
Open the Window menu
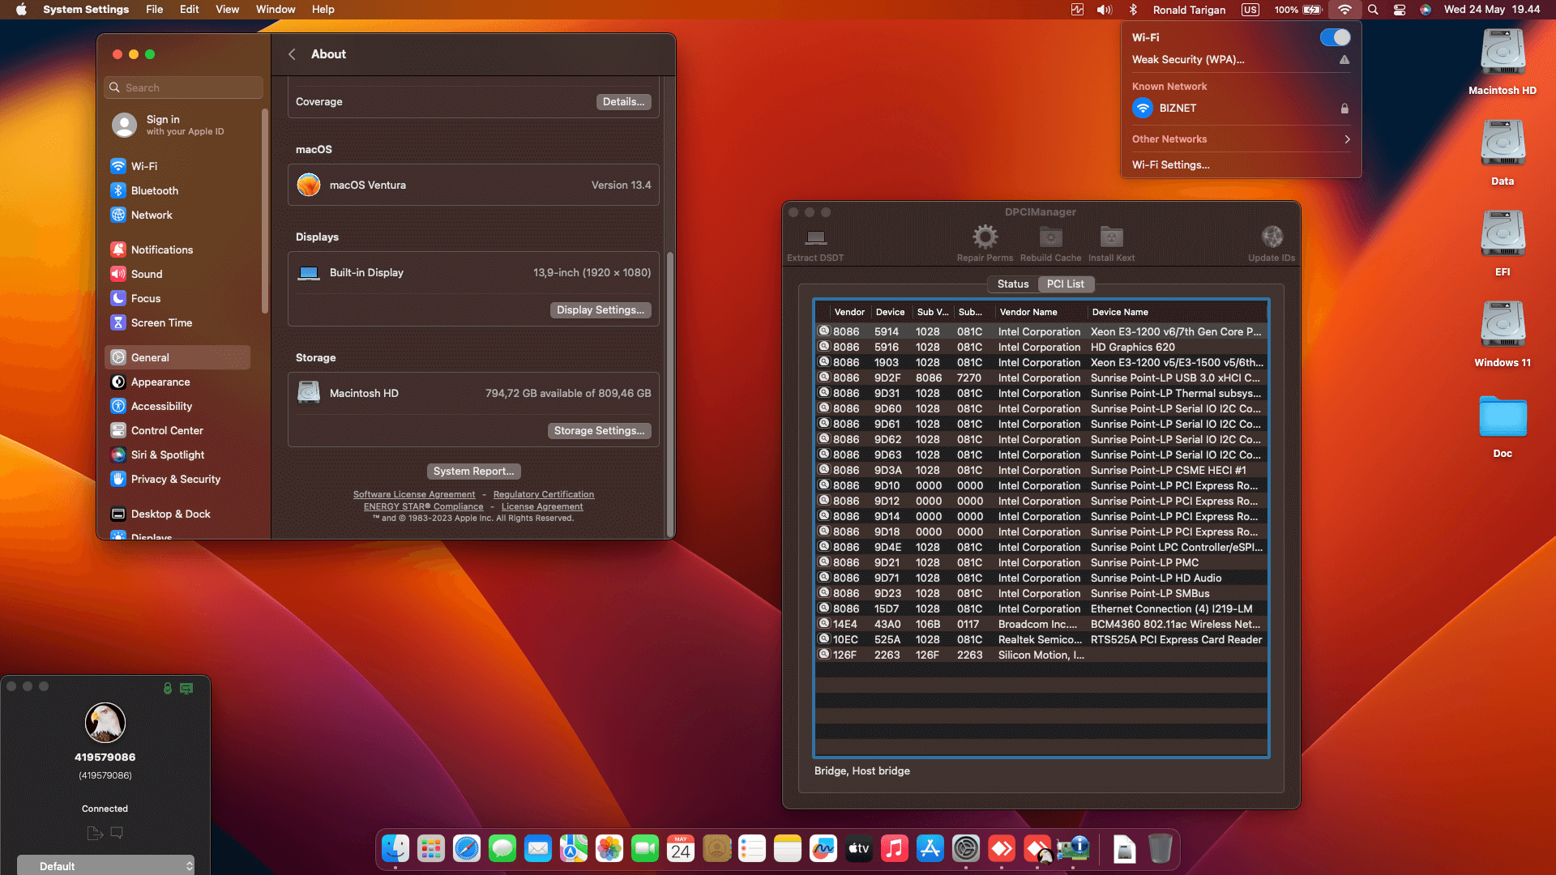[x=276, y=10]
